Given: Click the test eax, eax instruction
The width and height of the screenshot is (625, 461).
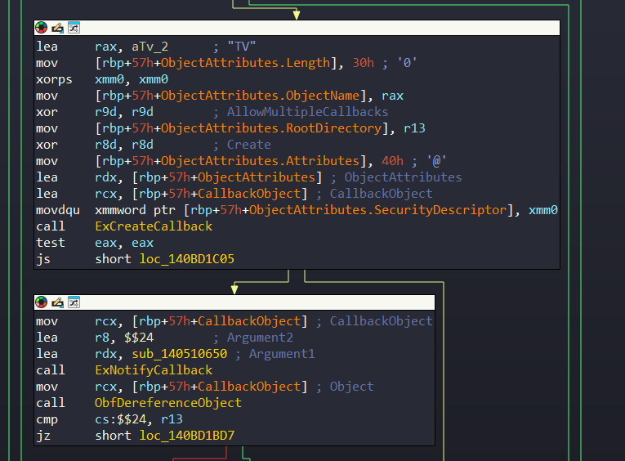Looking at the screenshot, I should point(95,243).
